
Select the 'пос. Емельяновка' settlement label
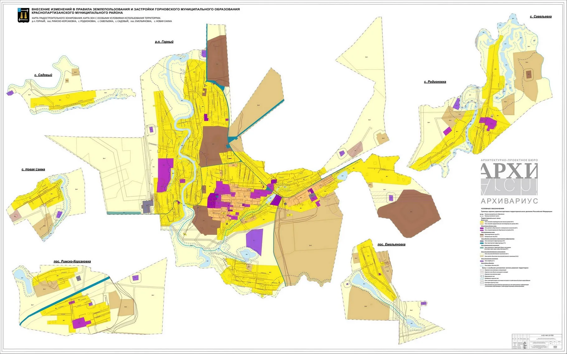point(391,244)
